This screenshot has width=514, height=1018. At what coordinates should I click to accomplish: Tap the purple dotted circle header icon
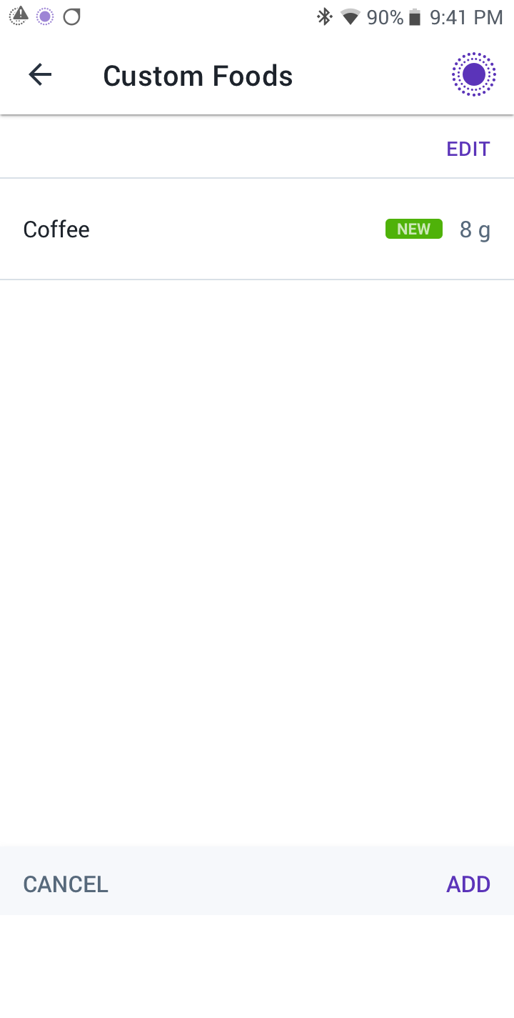click(473, 74)
